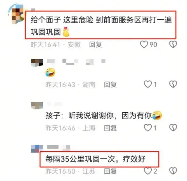Tap broken heart on Jiangsu reply
This screenshot has height=181, width=187.
(x=173, y=171)
